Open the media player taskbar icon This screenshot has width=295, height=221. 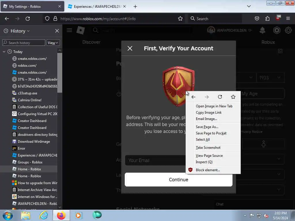[79, 215]
